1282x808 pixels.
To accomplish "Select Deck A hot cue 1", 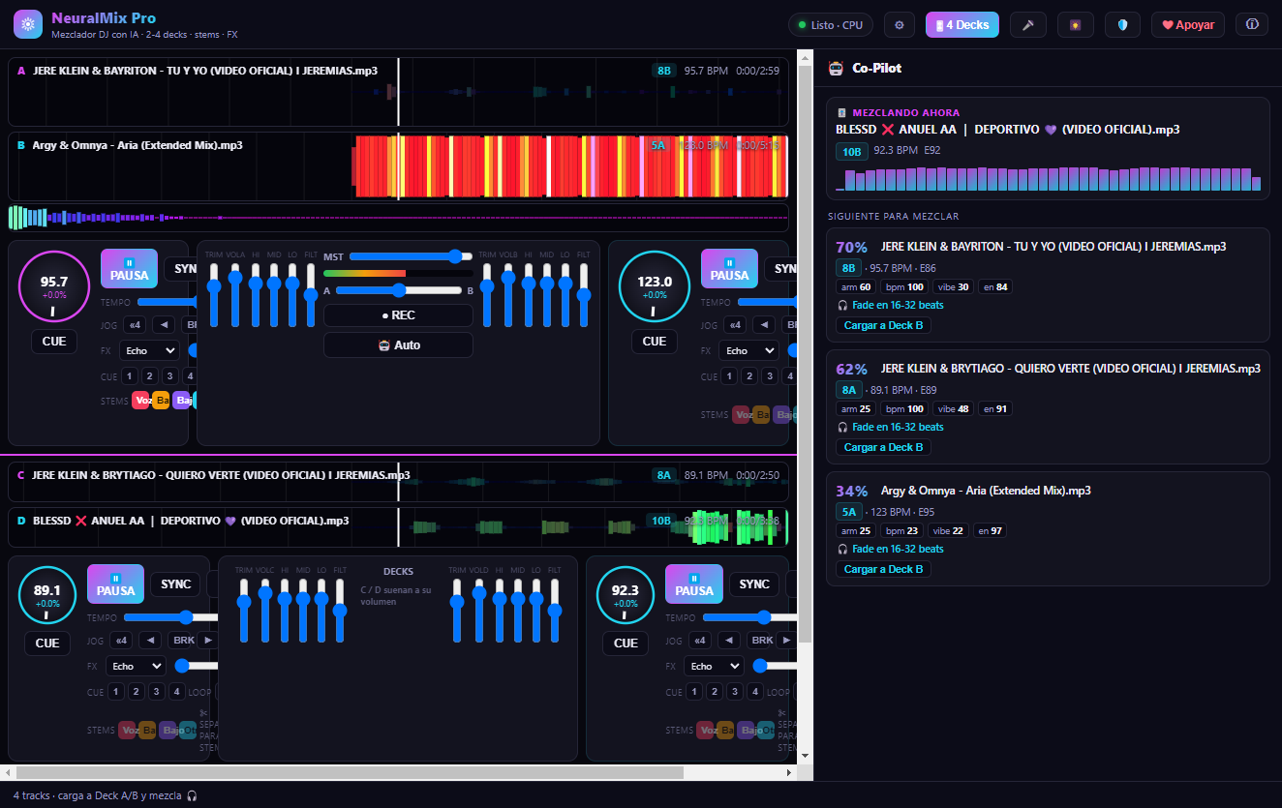I will [x=130, y=376].
